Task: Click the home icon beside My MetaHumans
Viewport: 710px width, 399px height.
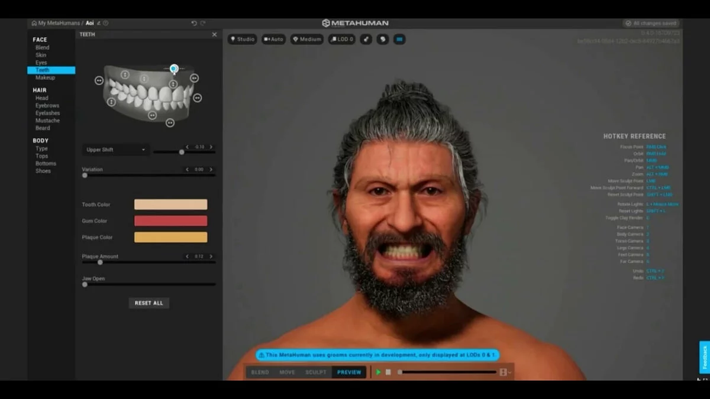Action: (34, 23)
